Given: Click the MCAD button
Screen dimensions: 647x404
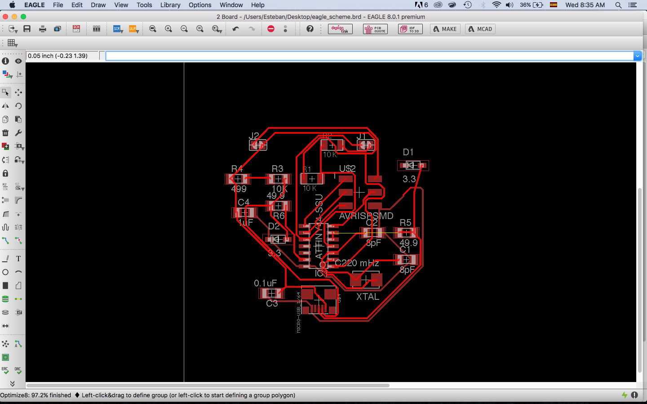Looking at the screenshot, I should click(480, 29).
